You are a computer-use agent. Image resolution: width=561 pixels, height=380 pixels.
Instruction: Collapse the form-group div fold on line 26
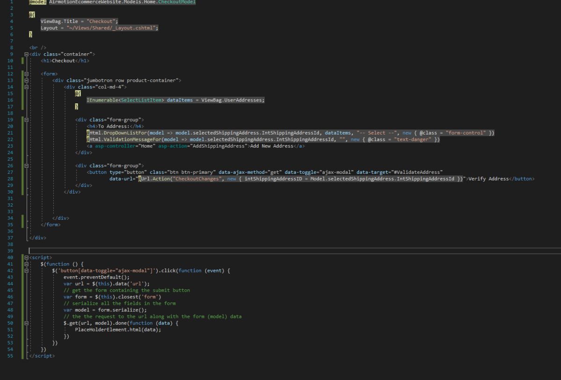[x=26, y=165]
